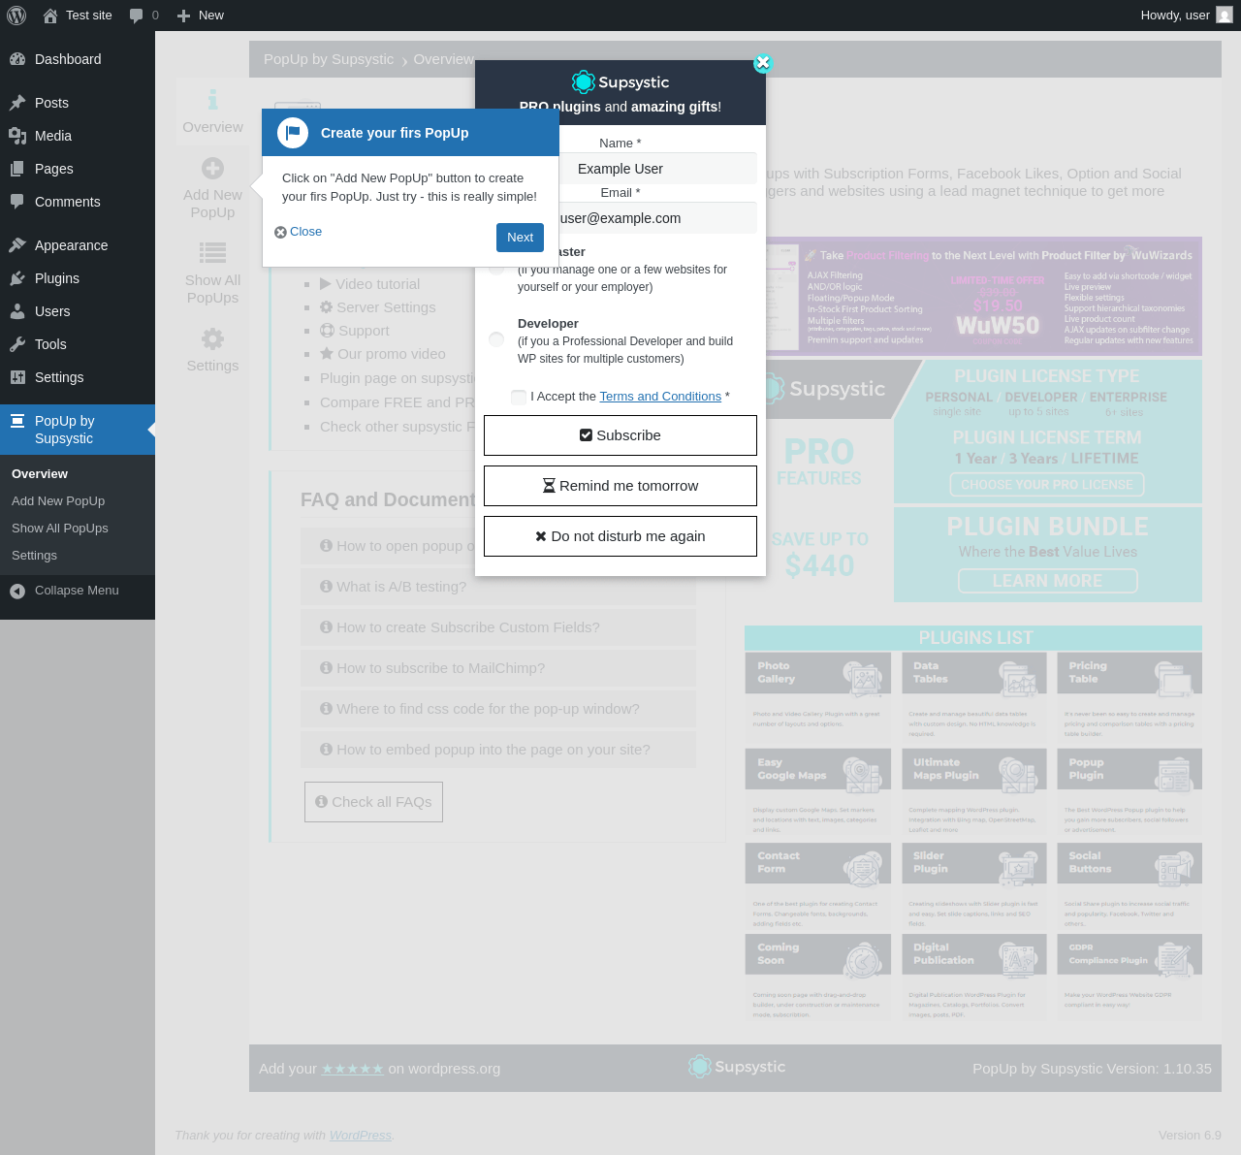Select the Developer radio option
Viewport: 1241px width, 1155px height.
[496, 339]
